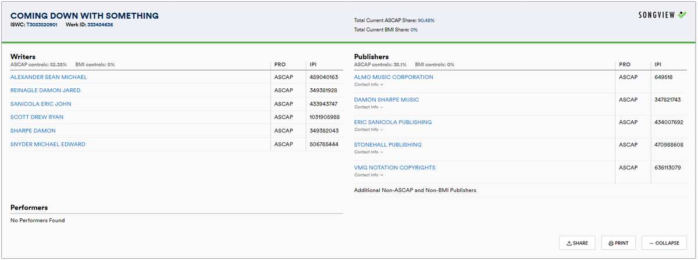Screen dimensions: 698x260
Task: Click the Publishers section heading
Action: pyautogui.click(x=372, y=57)
